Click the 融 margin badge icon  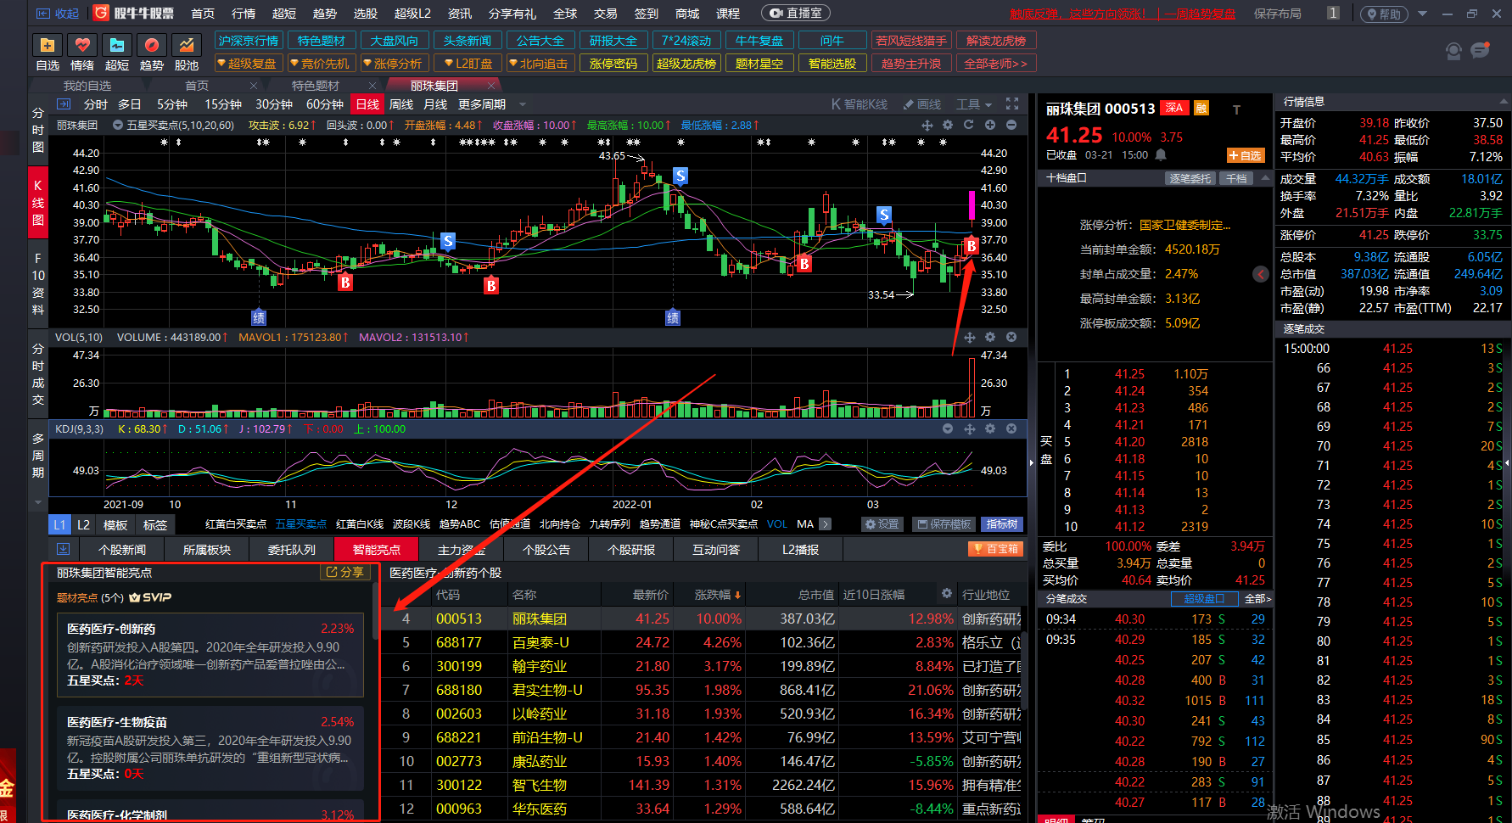(x=1201, y=108)
